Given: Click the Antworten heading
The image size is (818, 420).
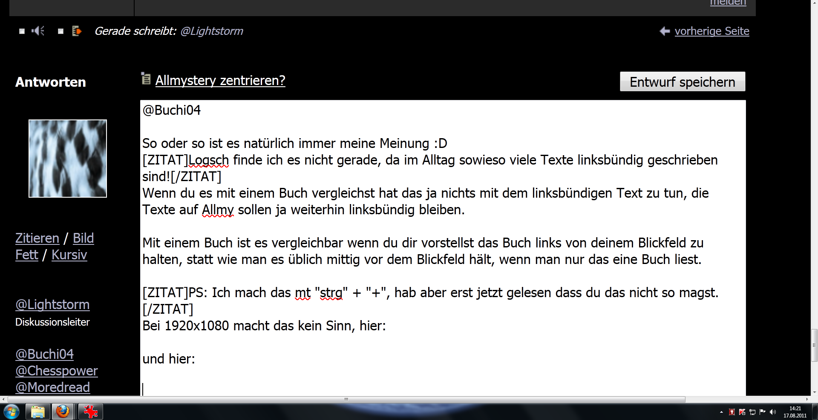Looking at the screenshot, I should click(51, 82).
